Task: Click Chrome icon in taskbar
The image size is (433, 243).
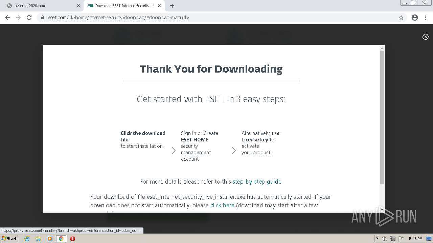Action: pyautogui.click(x=61, y=239)
